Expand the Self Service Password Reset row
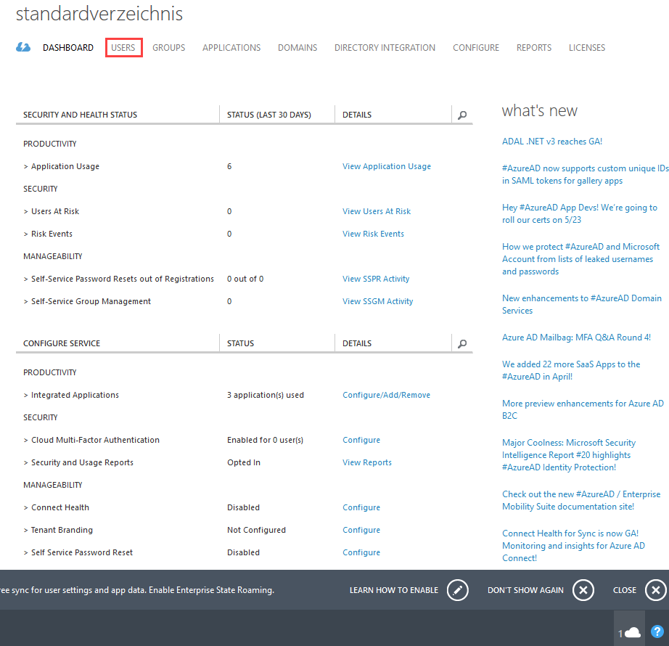The width and height of the screenshot is (669, 646). 26,553
